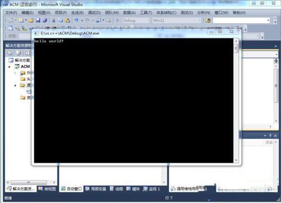Open the 生成(B) menu
Image resolution: width=281 pixels, height=203 pixels.
[x=78, y=13]
